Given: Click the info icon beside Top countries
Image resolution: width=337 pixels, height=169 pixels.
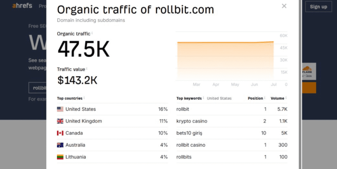Looking at the screenshot, I should (x=84, y=98).
